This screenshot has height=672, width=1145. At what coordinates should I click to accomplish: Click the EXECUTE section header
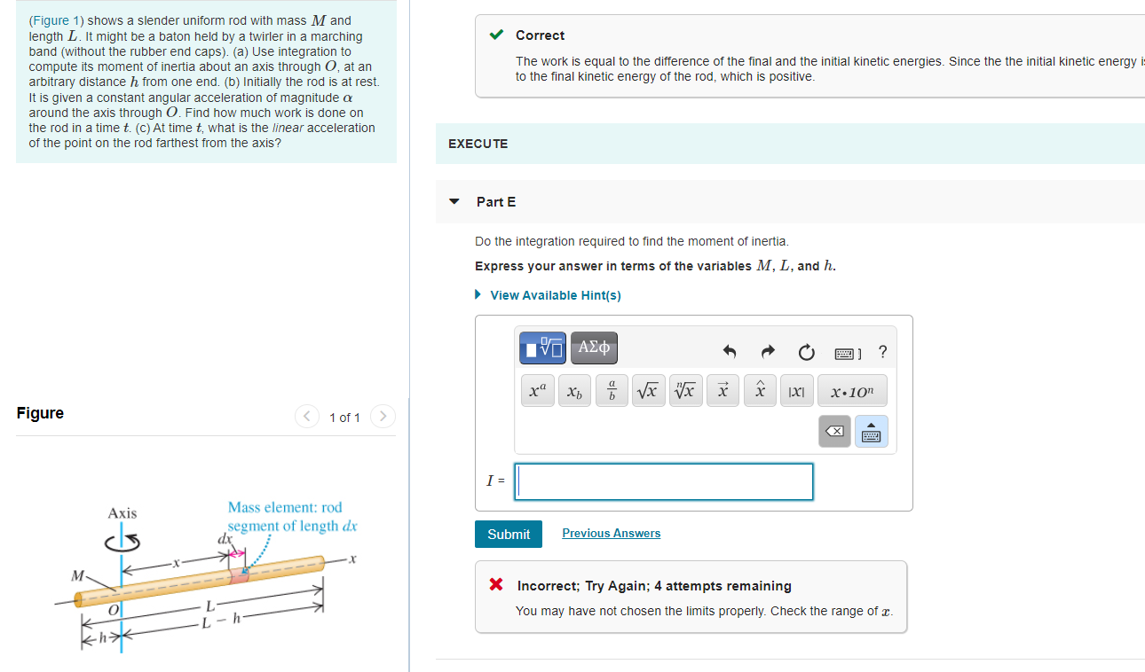click(x=478, y=144)
